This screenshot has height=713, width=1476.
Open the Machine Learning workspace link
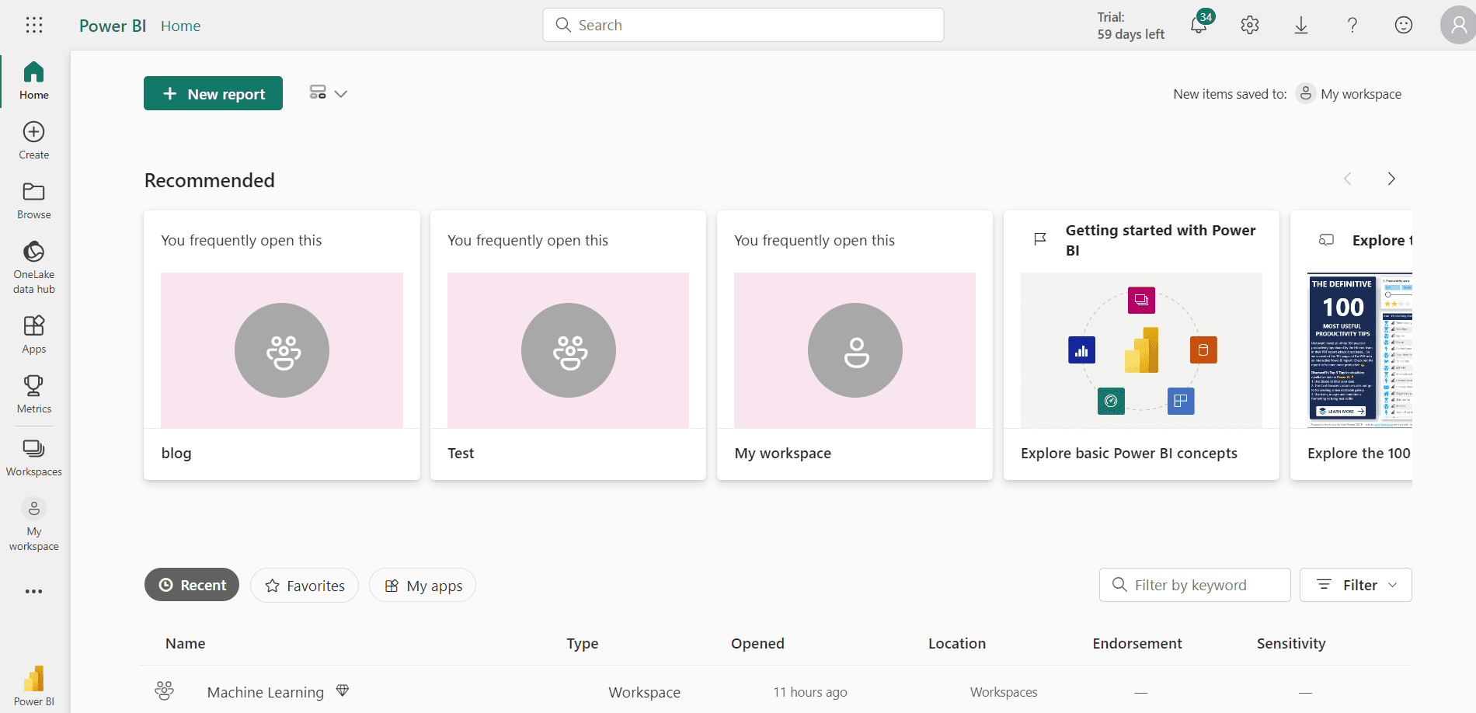pos(266,691)
